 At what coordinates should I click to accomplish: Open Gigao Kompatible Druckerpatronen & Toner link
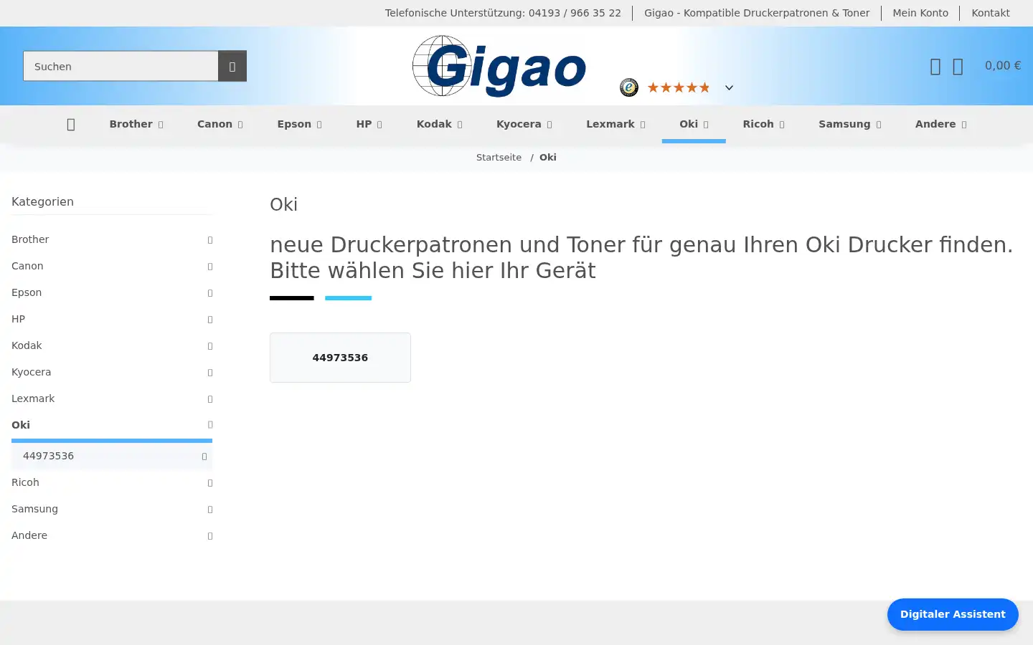757,13
